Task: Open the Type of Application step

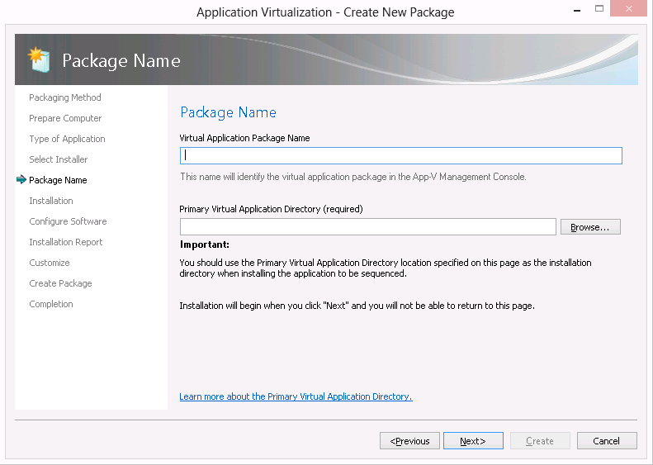Action: 67,139
